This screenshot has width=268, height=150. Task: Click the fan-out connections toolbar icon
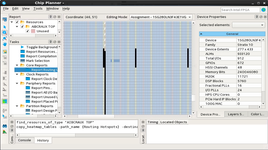pos(5,78)
